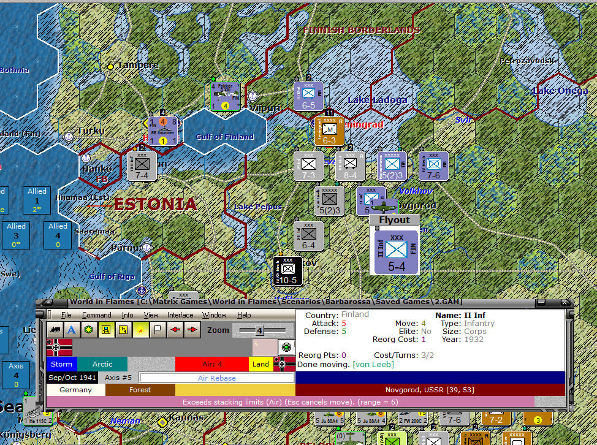Click the yellow Land action indicator
Image resolution: width=597 pixels, height=445 pixels.
point(261,364)
